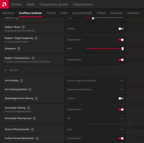Click the Sharpness 100 % value
Viewport: 144px width, 143px height.
70,49
